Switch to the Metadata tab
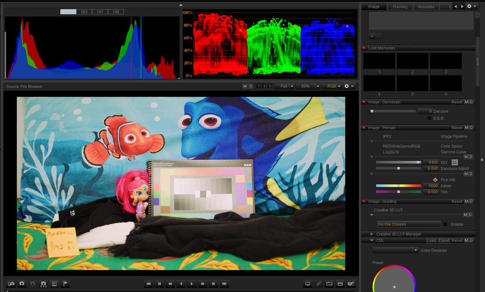Screen dimensions: 485x292 pyautogui.click(x=426, y=7)
